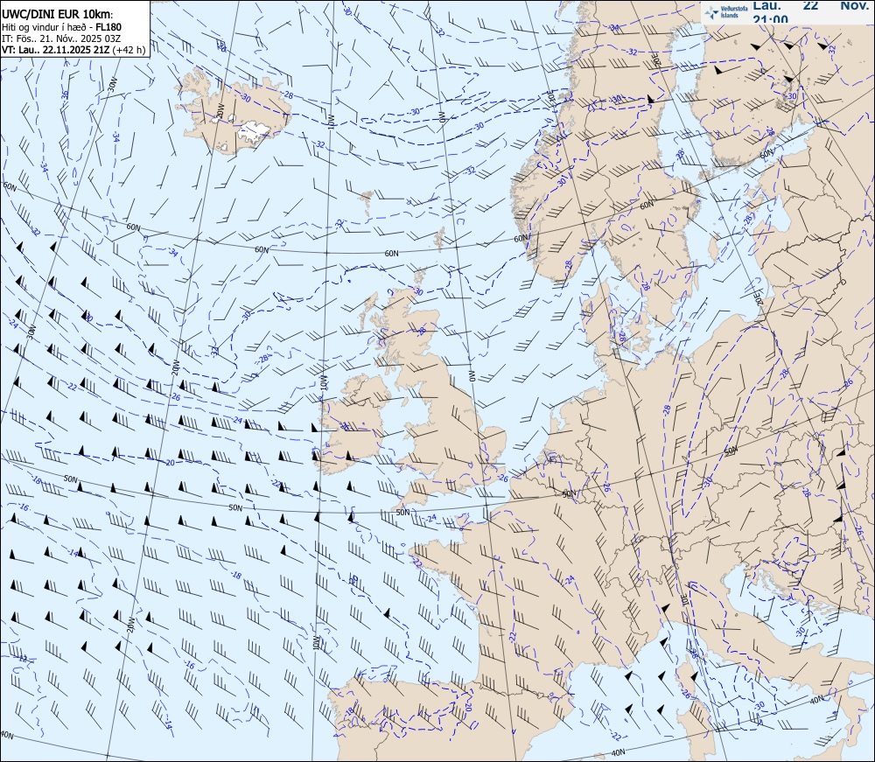This screenshot has width=875, height=762.
Task: Click the "(+42 h)" forecast offset text
Action: [129, 50]
